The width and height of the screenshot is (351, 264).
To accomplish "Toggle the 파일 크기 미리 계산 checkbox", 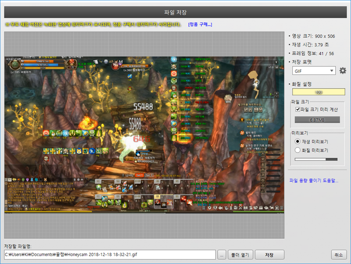I will [298, 109].
